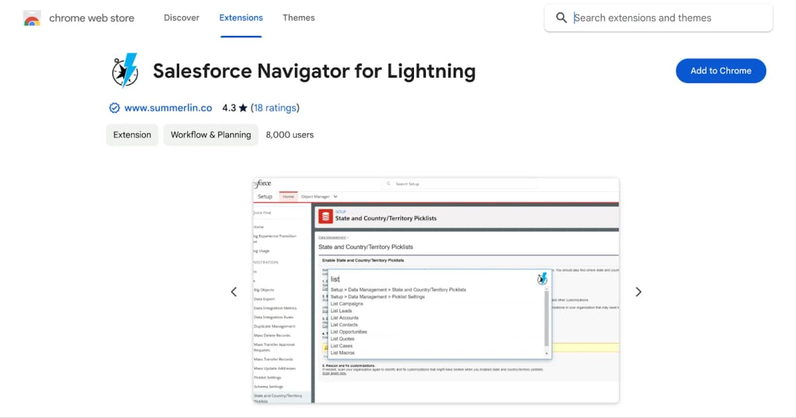Click the Salesforce Navigator for Lightning heading
Viewport: 796px width, 418px height.
click(x=314, y=71)
